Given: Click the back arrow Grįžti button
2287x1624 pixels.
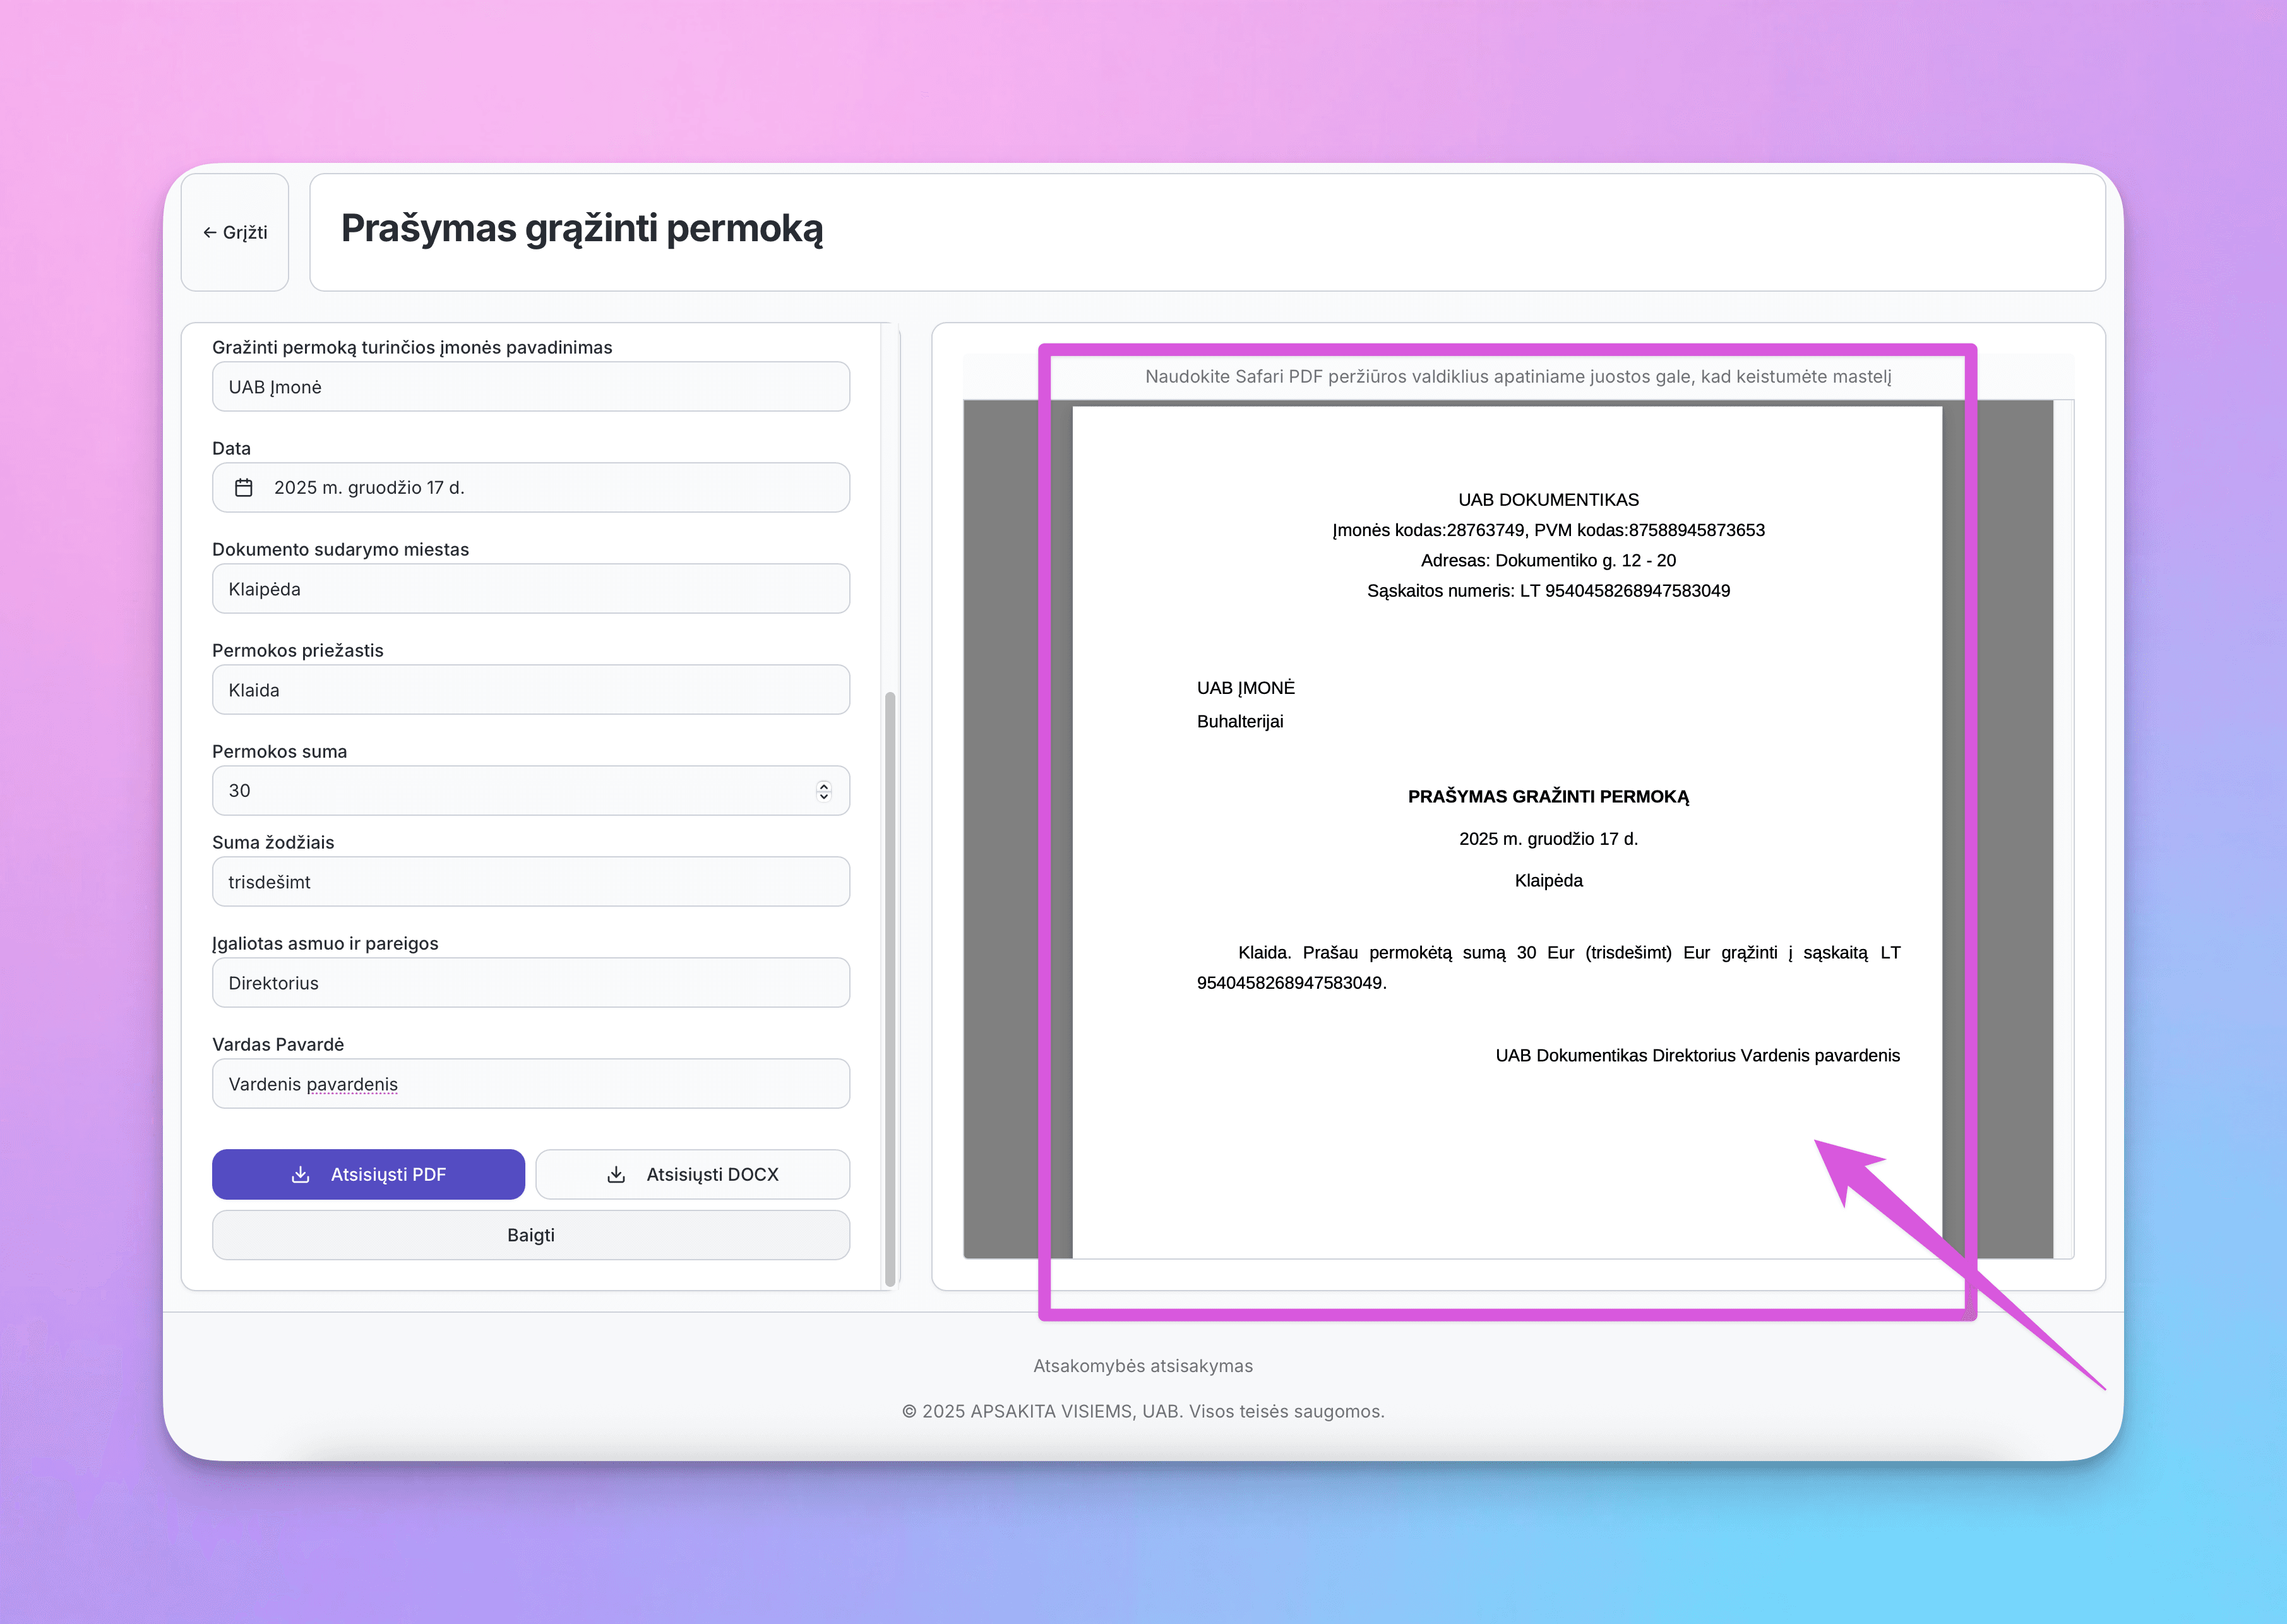Looking at the screenshot, I should (235, 232).
